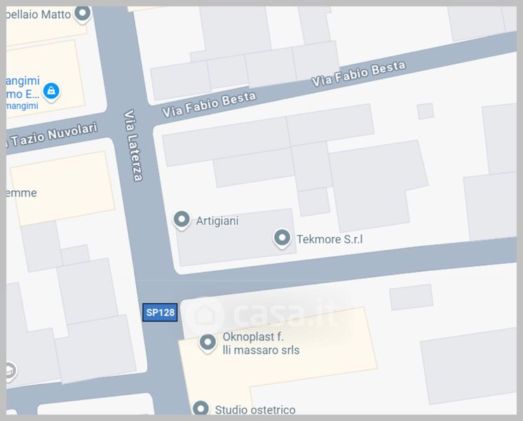Click the small square building near Via Fabio Besta
This screenshot has height=421, width=523.
click(426, 111)
